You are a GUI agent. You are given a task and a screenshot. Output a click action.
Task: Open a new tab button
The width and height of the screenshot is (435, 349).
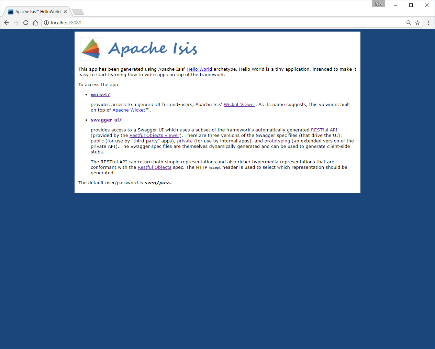tap(78, 12)
